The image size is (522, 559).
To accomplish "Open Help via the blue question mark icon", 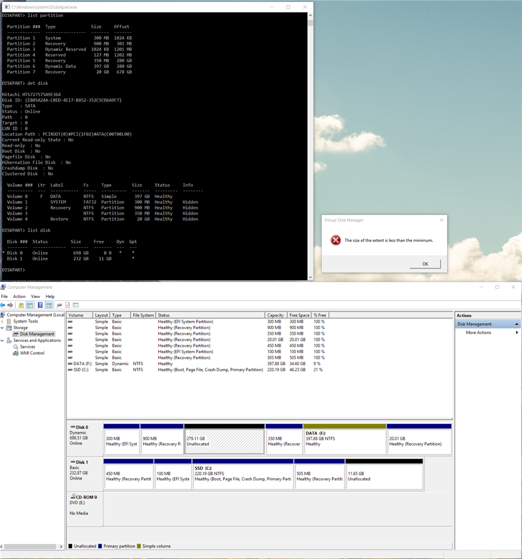I will 40,305.
